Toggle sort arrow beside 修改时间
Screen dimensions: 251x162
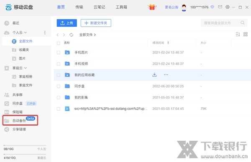click(168, 43)
